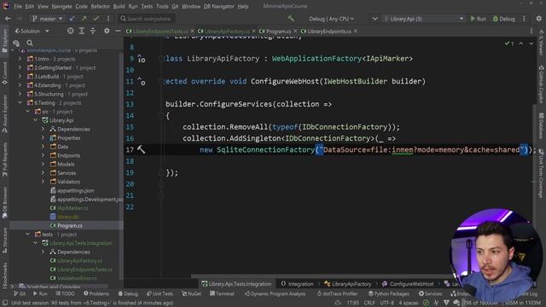
Task: Open the Tests menu
Action: 147,6
